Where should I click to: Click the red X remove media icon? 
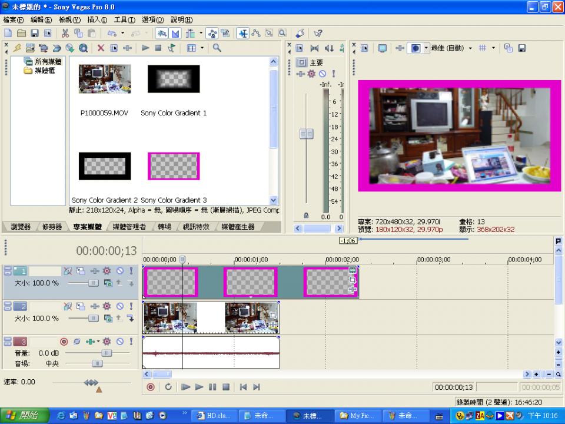coord(101,48)
